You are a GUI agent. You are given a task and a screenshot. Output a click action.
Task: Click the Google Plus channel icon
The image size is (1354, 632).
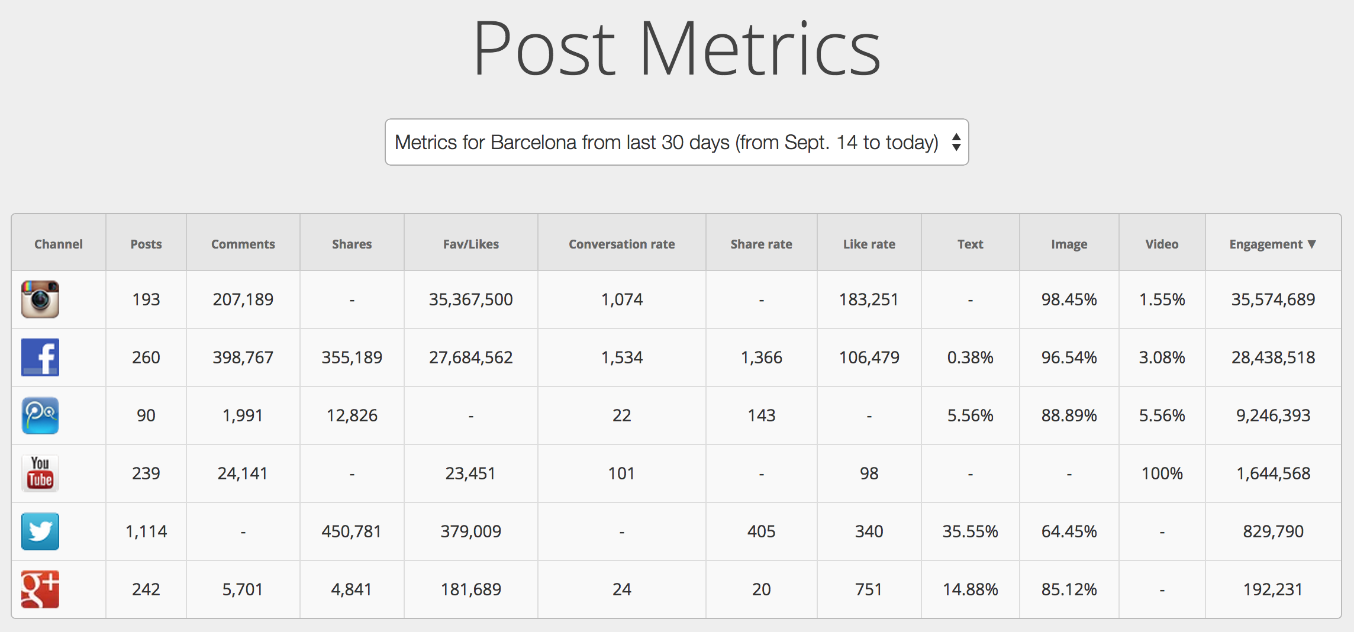point(40,589)
